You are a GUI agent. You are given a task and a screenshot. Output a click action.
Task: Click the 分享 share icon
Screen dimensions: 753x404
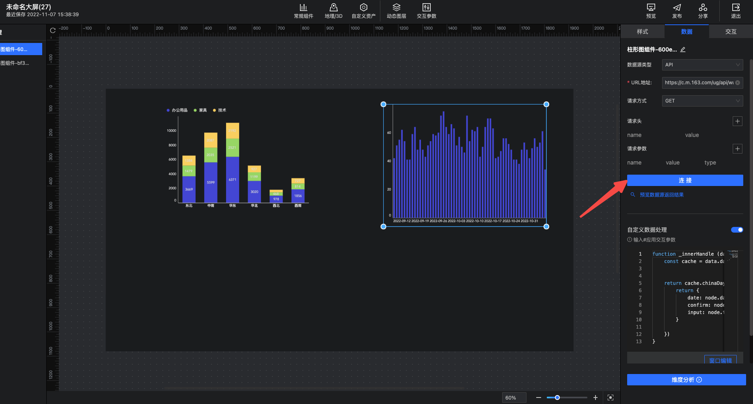[703, 11]
